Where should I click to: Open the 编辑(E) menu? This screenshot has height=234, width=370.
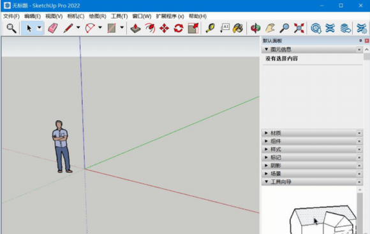pyautogui.click(x=33, y=17)
